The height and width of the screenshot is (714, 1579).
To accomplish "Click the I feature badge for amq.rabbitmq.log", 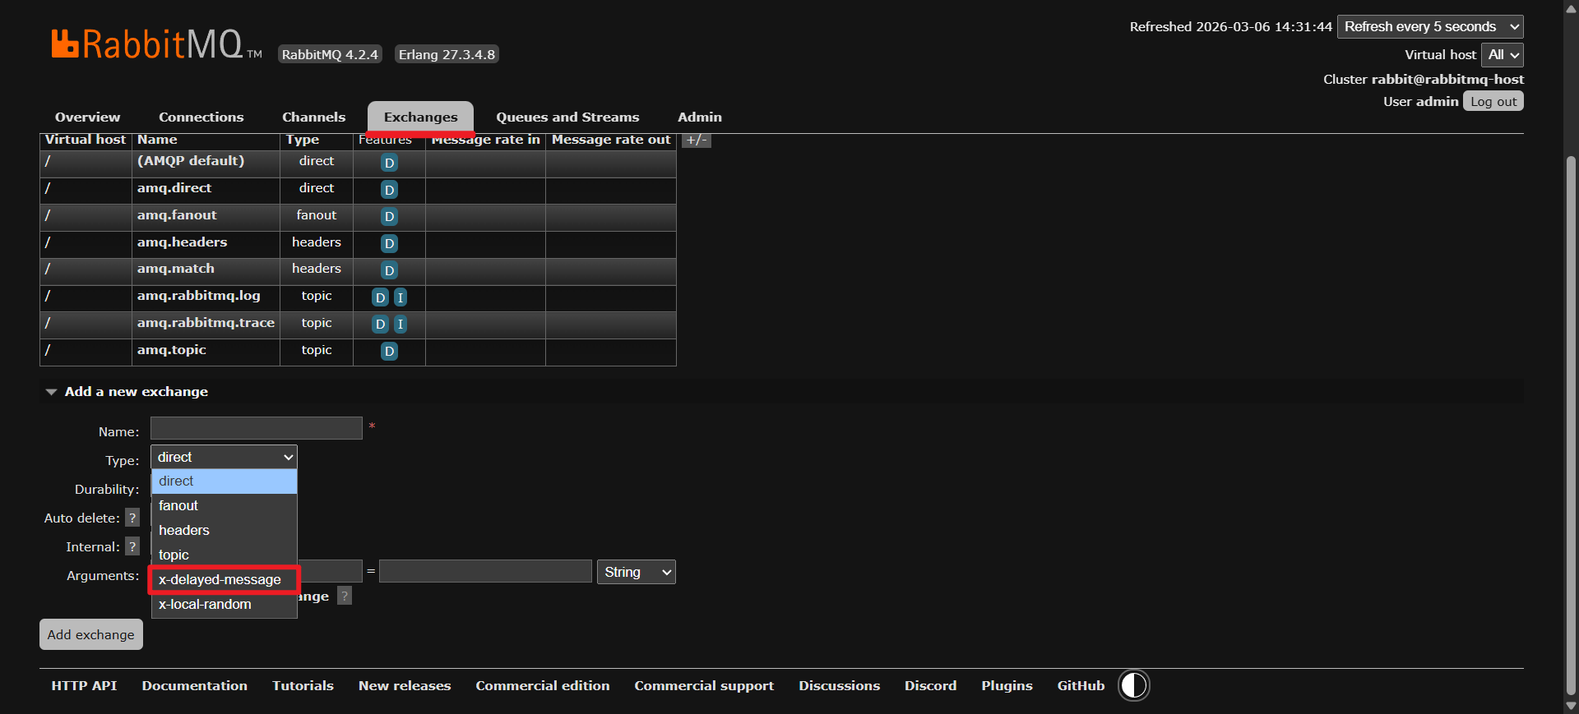I will pos(401,297).
